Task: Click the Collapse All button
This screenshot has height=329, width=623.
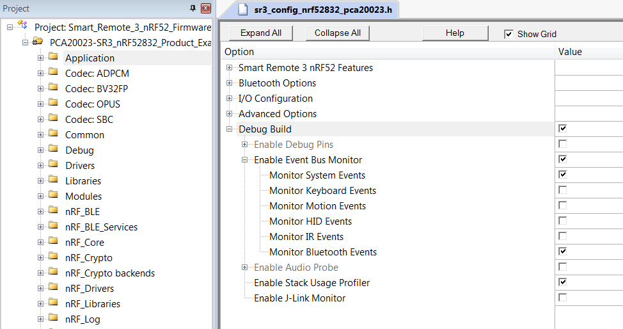Action: [x=337, y=33]
